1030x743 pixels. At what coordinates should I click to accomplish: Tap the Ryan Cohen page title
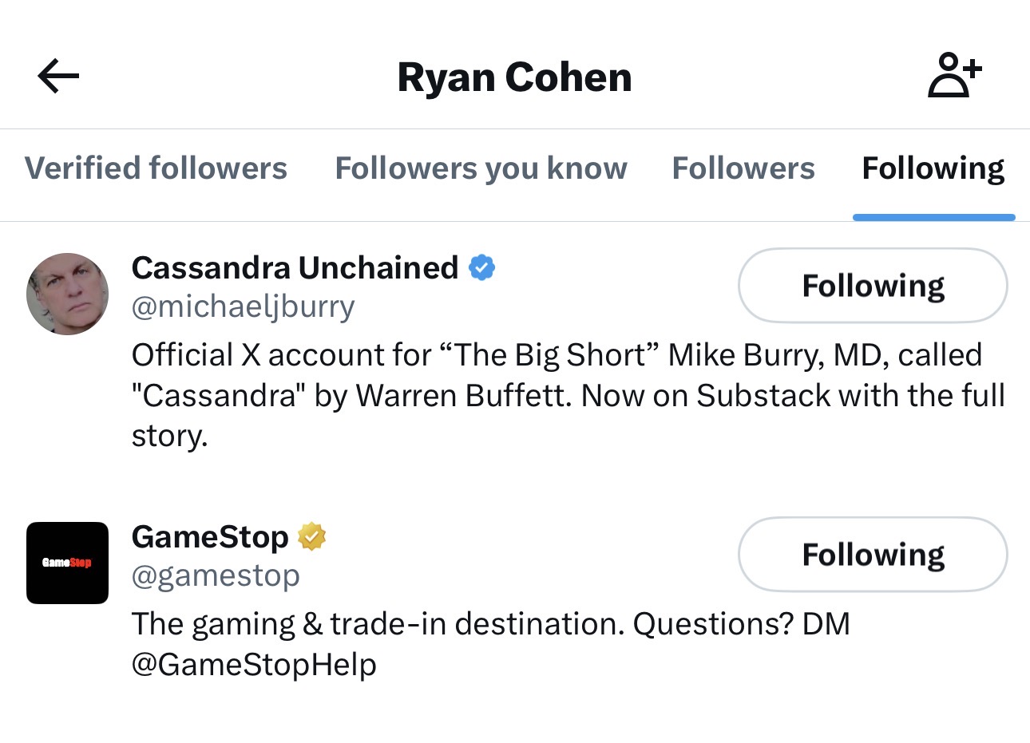pos(514,77)
